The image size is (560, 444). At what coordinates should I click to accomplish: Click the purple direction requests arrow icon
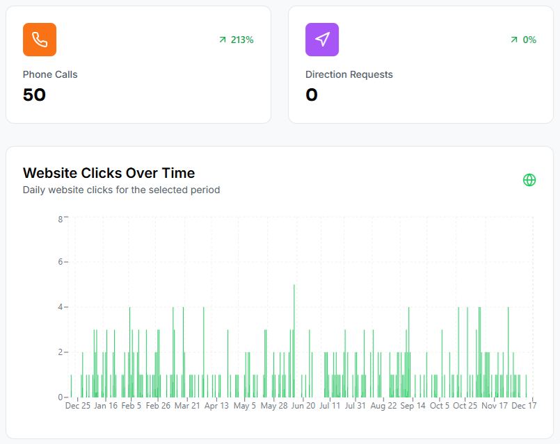click(322, 40)
